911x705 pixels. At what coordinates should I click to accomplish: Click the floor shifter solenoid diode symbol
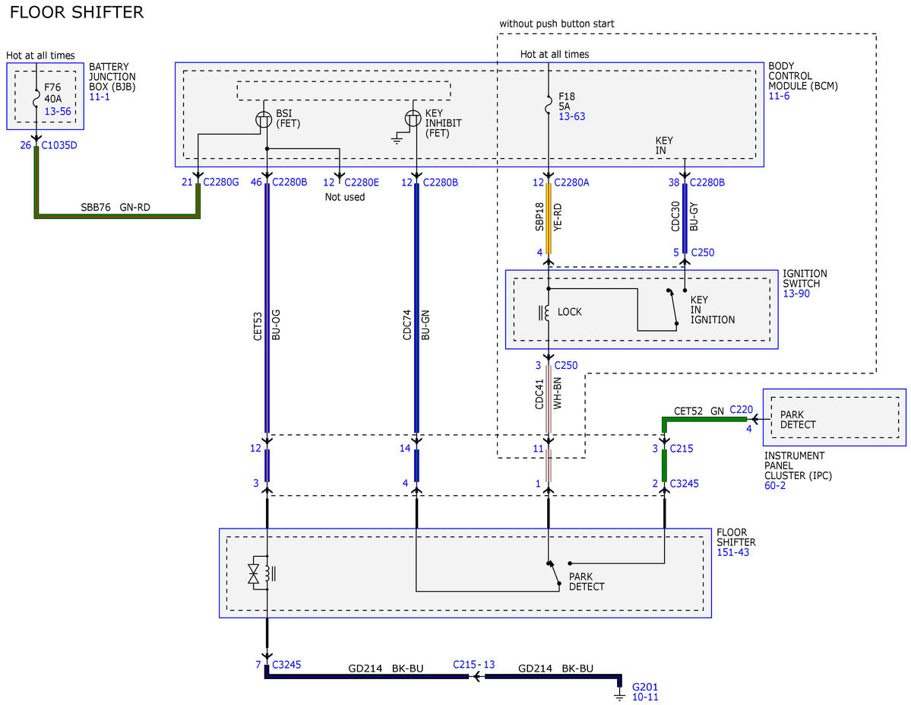tap(253, 573)
